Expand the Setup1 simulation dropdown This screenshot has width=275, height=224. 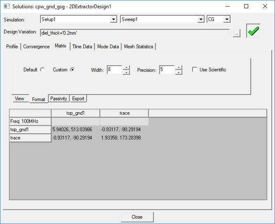(113, 19)
